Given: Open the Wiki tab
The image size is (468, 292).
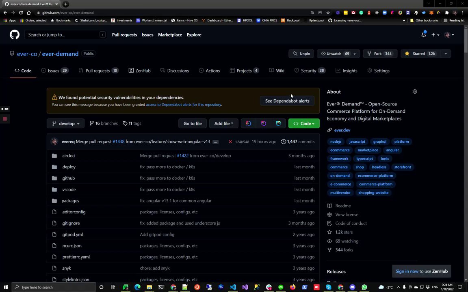Looking at the screenshot, I should pos(276,71).
